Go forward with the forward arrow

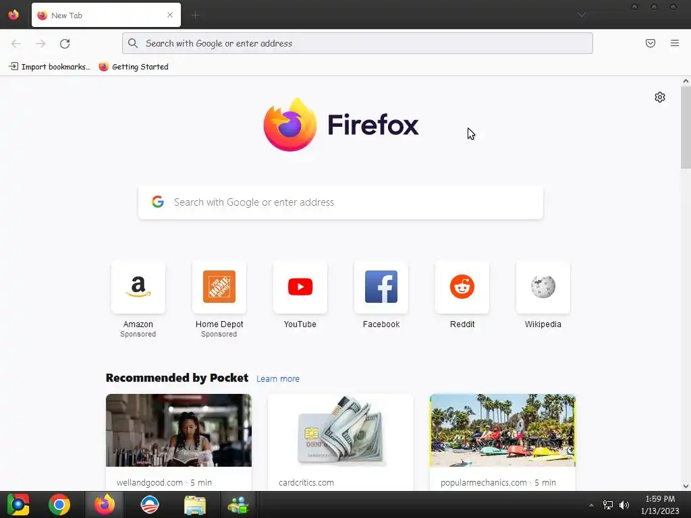coord(40,44)
